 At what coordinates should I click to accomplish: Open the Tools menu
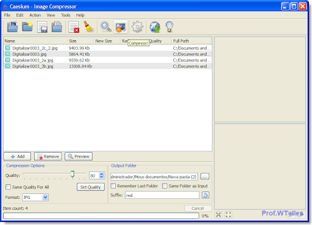(x=66, y=15)
